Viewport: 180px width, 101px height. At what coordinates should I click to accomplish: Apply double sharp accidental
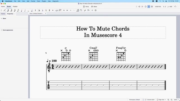[x=53, y=10]
